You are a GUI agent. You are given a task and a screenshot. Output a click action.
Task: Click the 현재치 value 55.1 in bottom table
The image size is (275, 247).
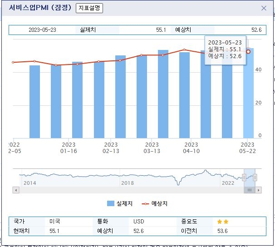point(54,231)
